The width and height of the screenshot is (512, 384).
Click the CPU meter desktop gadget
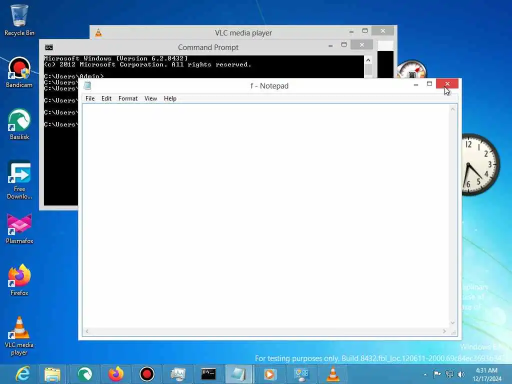tap(412, 69)
